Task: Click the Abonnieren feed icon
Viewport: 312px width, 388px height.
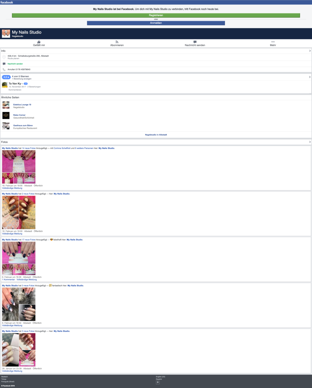Action: pyautogui.click(x=117, y=42)
